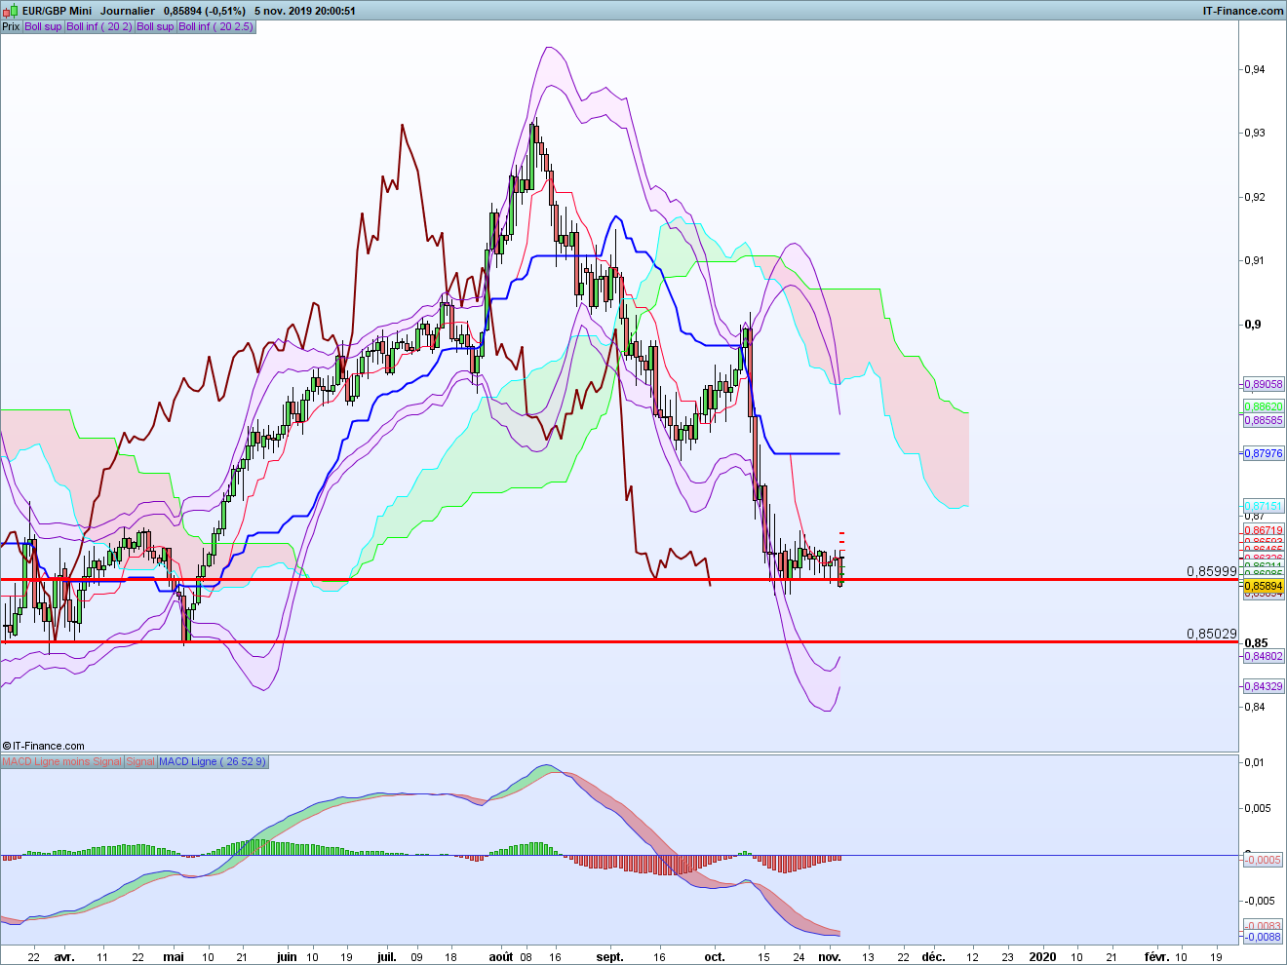Screen dimensions: 1287x965
Task: Open the 'MACD Ligne moins Signal' label
Action: [x=62, y=761]
